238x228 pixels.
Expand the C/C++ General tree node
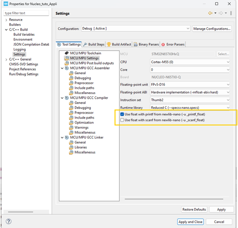click(x=6, y=59)
